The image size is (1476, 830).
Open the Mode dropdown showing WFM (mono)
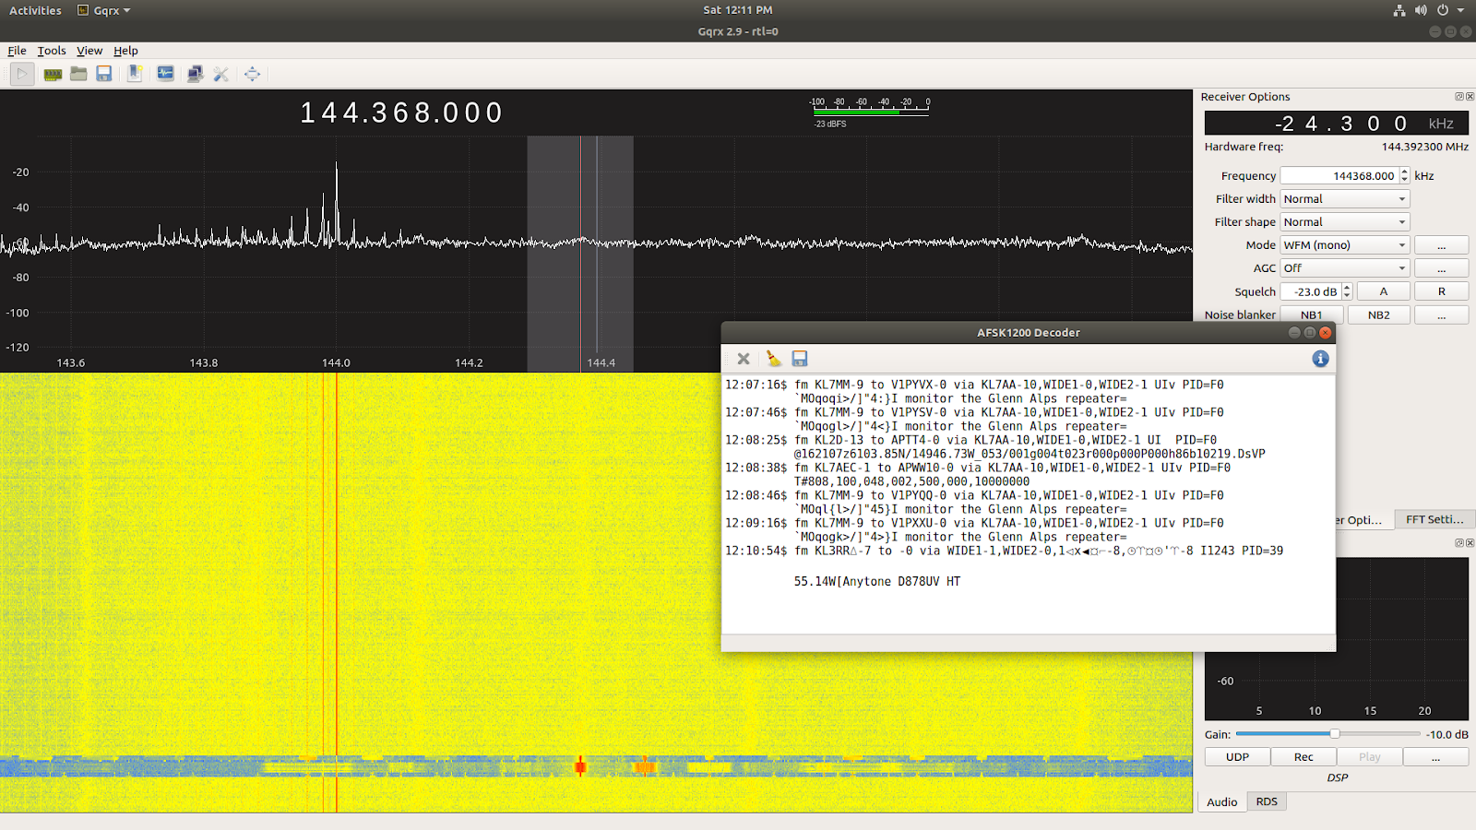pos(1343,244)
